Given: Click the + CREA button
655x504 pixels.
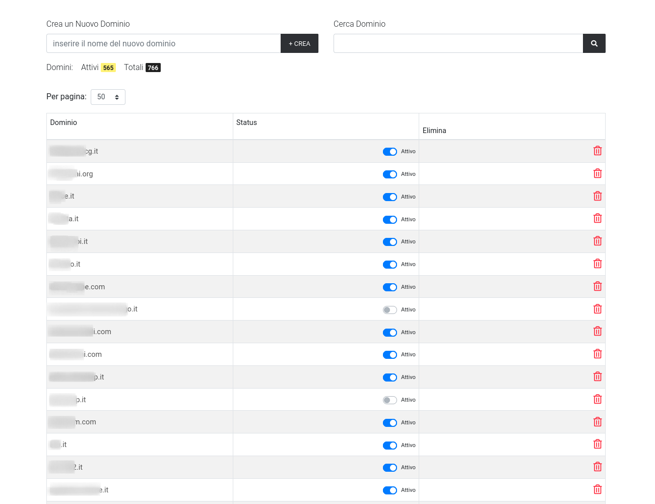Looking at the screenshot, I should [299, 43].
